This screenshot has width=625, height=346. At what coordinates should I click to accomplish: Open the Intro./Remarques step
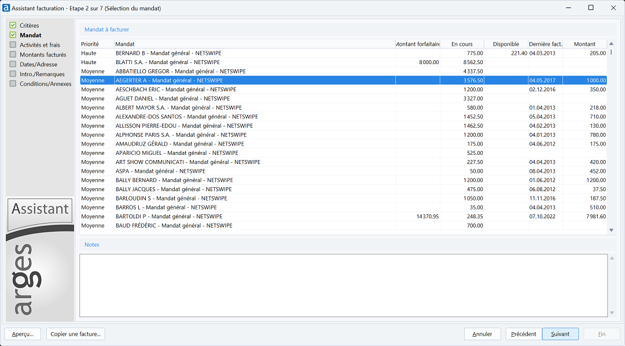tap(42, 74)
